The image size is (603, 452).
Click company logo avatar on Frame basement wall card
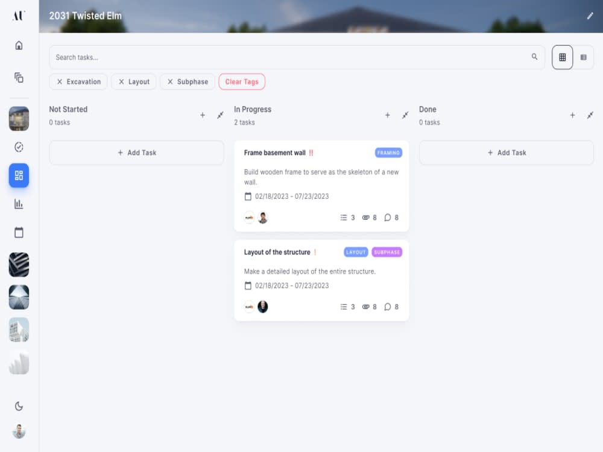click(249, 218)
